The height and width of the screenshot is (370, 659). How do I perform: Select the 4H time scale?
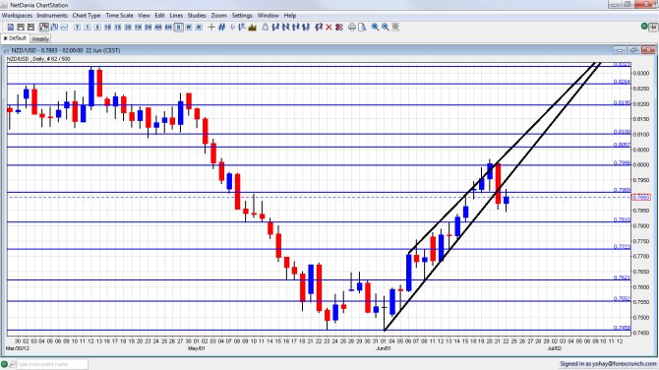(158, 27)
